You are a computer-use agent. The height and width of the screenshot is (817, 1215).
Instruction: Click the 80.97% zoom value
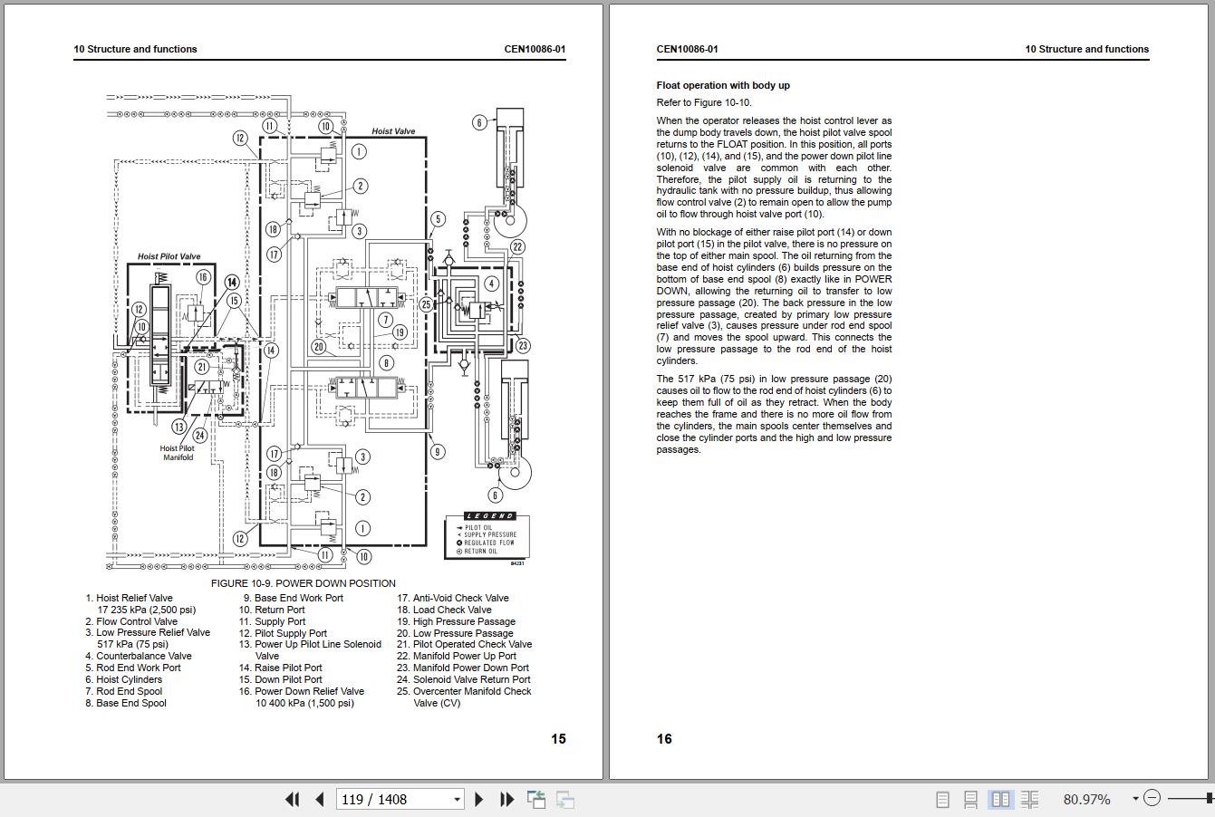(1086, 799)
